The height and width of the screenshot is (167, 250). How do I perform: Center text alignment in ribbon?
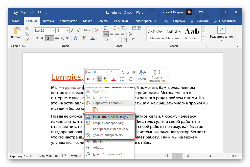point(111,34)
